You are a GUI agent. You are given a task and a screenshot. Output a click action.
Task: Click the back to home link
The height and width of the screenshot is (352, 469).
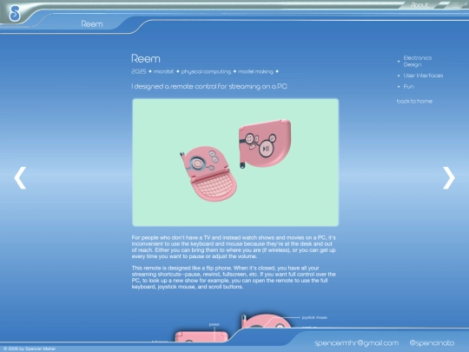click(414, 101)
